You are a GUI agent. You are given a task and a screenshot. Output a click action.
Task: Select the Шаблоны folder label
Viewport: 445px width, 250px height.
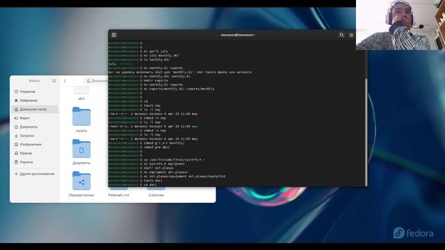click(x=156, y=195)
